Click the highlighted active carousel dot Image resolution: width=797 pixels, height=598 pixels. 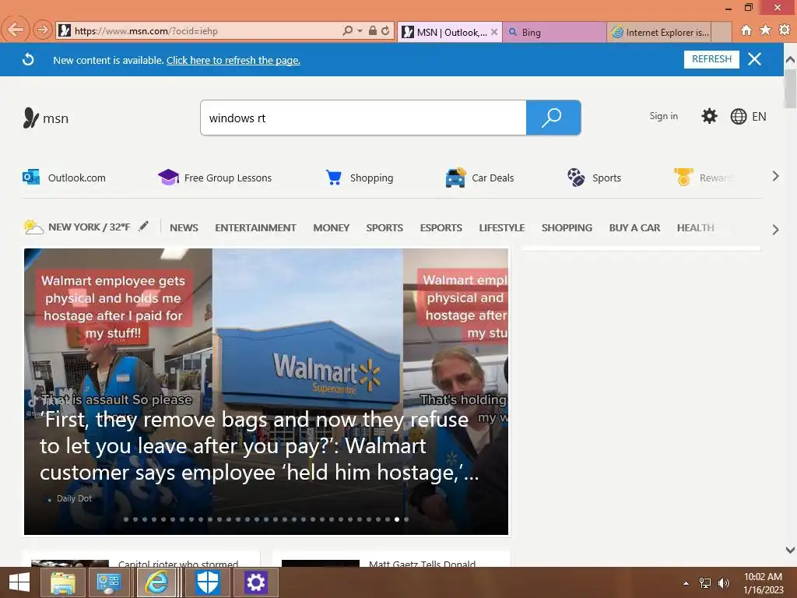click(x=397, y=519)
